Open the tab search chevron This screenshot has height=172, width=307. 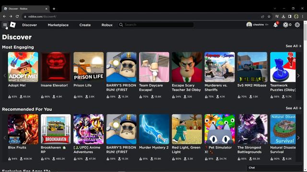click(275, 9)
